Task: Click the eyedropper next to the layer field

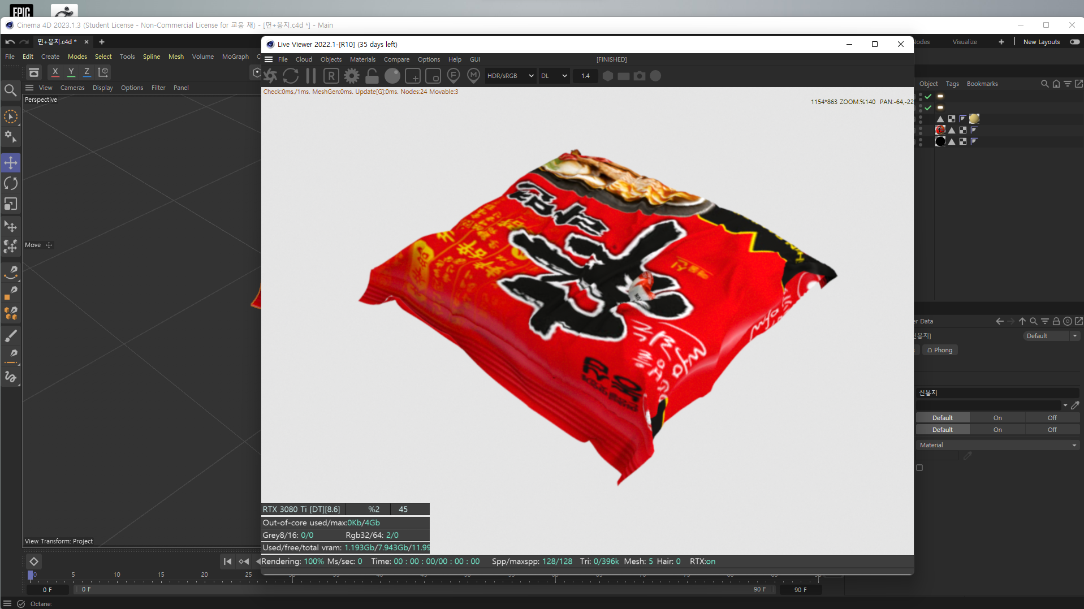Action: (1075, 405)
